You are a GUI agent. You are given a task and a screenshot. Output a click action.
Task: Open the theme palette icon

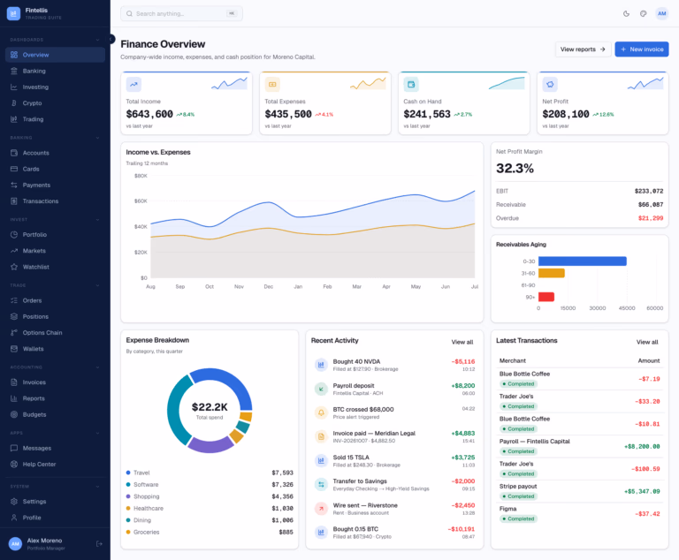tap(643, 13)
